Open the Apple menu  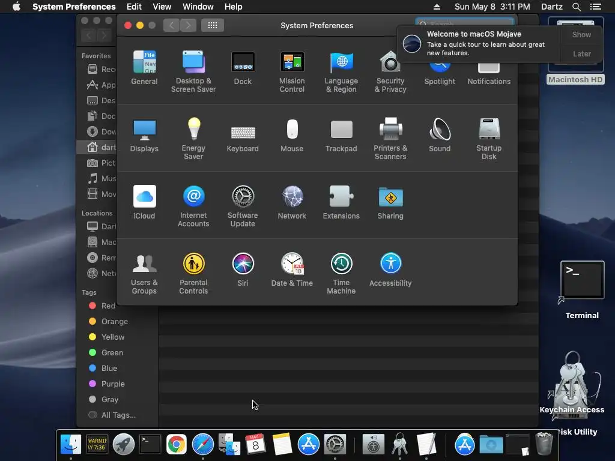[16, 7]
